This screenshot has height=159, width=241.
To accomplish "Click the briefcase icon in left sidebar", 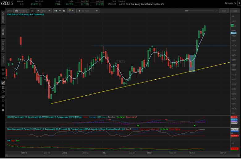I will pos(3,78).
